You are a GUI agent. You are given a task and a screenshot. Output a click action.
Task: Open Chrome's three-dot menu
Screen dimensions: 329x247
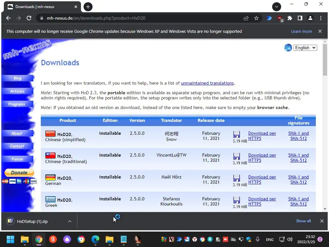pos(321,18)
